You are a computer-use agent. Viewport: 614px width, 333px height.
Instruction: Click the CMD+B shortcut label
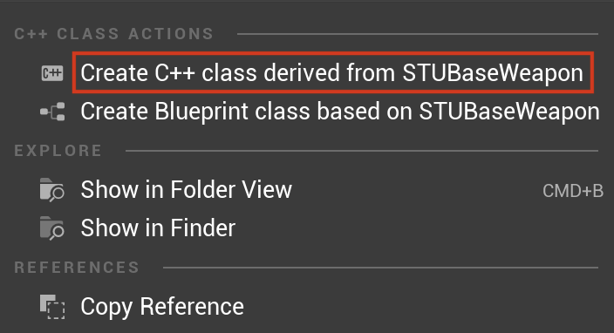(573, 191)
